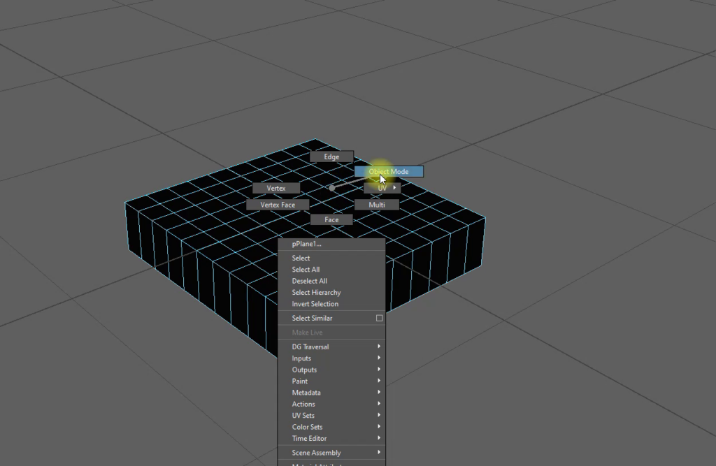The image size is (716, 466).
Task: Expand the Paint submenu
Action: pos(331,381)
